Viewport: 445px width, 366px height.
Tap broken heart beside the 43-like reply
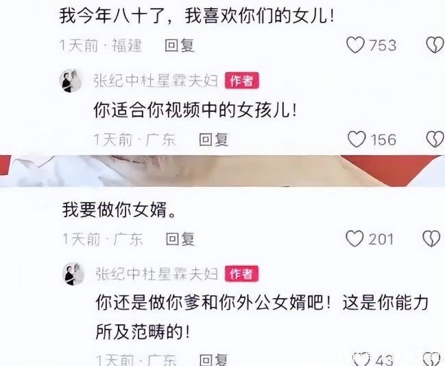pos(431,359)
